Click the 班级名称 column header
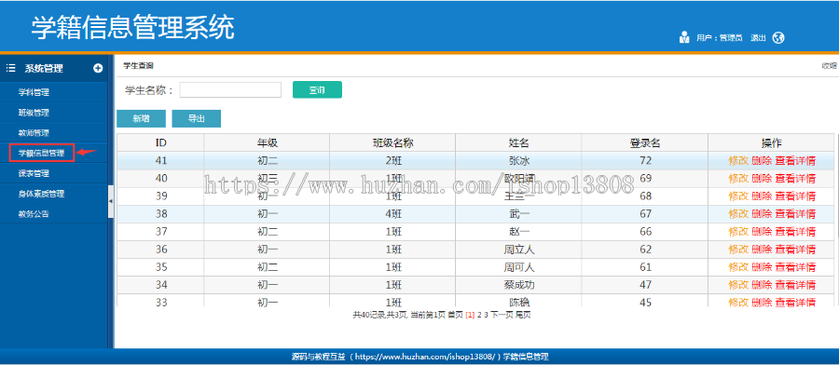This screenshot has width=839, height=365. (392, 142)
